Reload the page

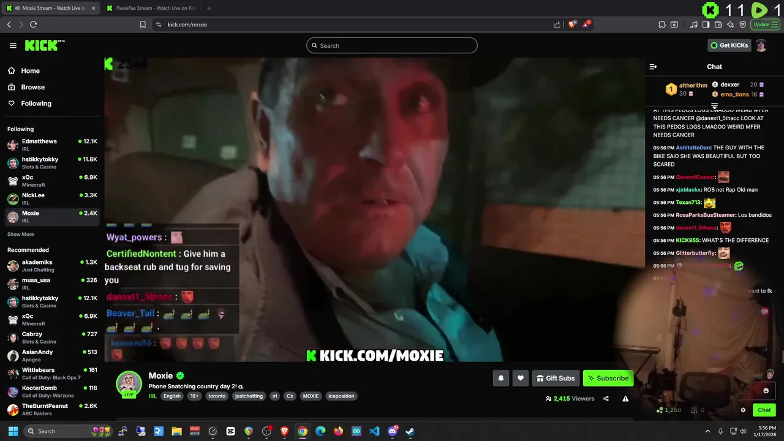tap(33, 24)
